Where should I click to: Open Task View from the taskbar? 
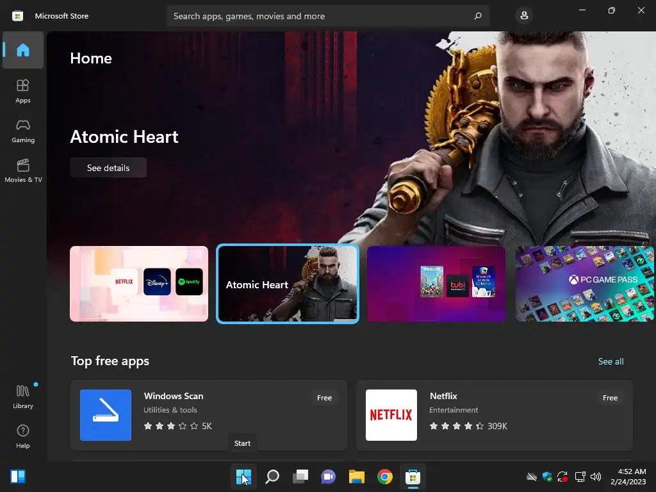[300, 477]
